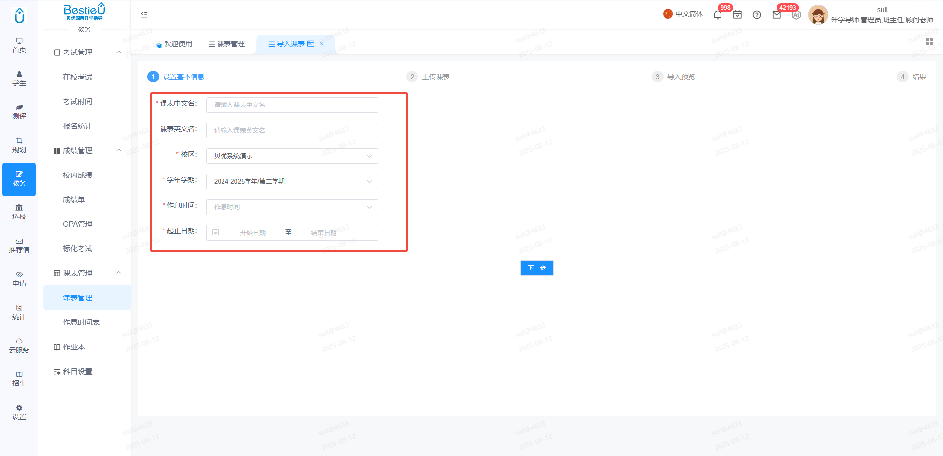This screenshot has width=943, height=456.
Task: Close the 导入课表 tab
Action: (x=322, y=44)
